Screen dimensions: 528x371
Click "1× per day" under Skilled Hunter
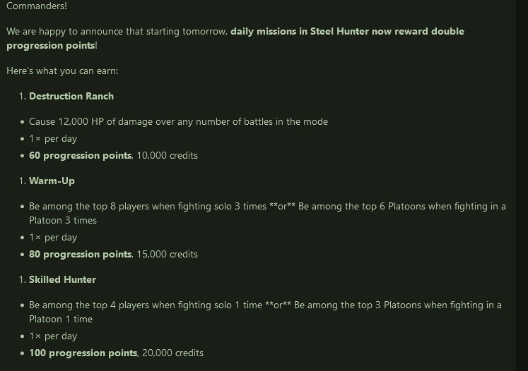coord(53,336)
